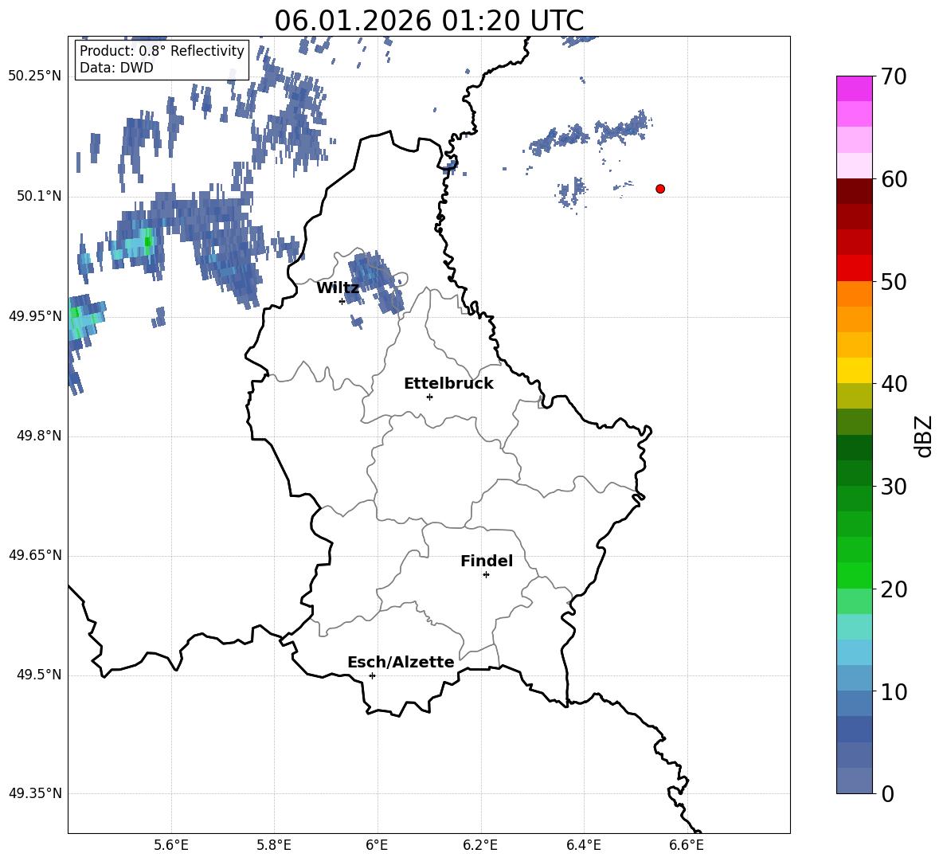943x861 pixels.
Task: Click the red dot marker on map
Action: coord(660,189)
